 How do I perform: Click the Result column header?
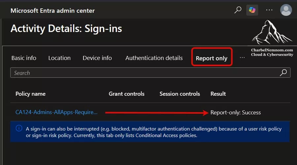(218, 94)
